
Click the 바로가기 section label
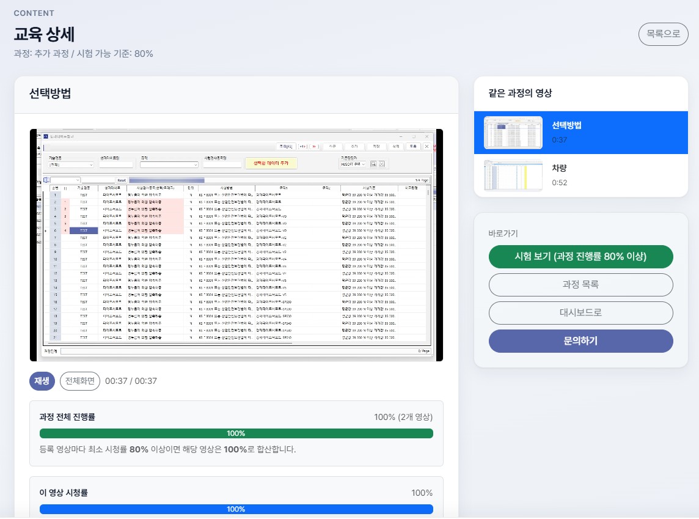(503, 233)
